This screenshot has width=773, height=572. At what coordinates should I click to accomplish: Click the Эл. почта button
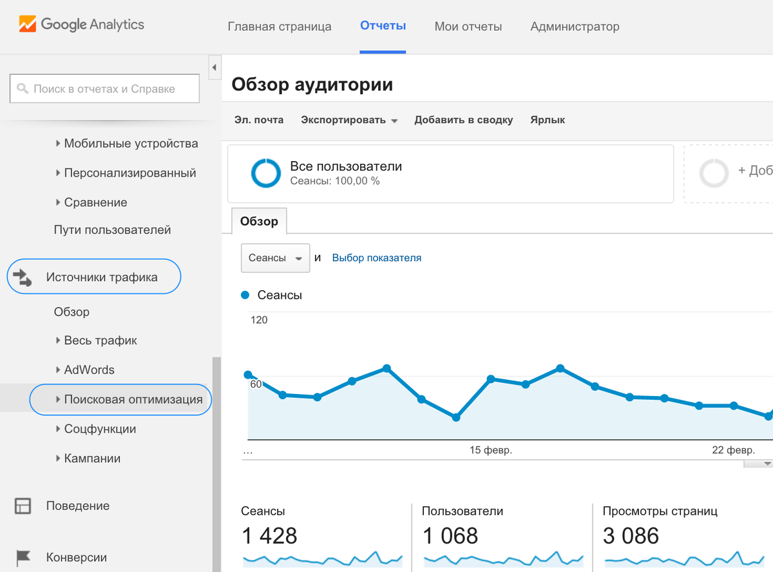tap(259, 120)
